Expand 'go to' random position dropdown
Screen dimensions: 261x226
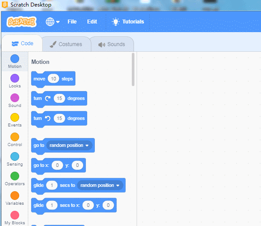69,145
